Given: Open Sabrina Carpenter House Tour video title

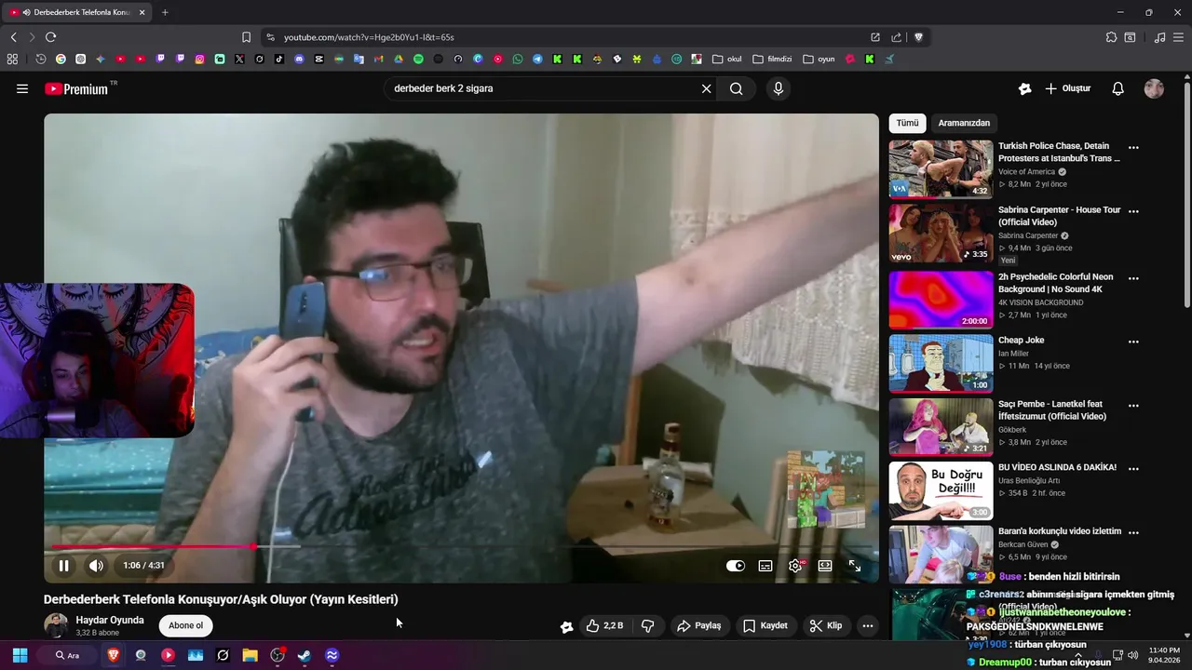Looking at the screenshot, I should [1059, 216].
